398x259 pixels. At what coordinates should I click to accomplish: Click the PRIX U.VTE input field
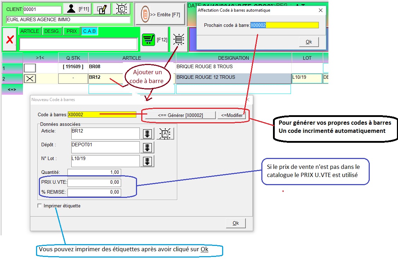coord(94,183)
